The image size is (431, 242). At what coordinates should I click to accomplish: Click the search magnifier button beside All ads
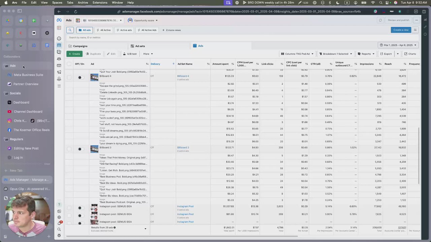click(x=70, y=30)
